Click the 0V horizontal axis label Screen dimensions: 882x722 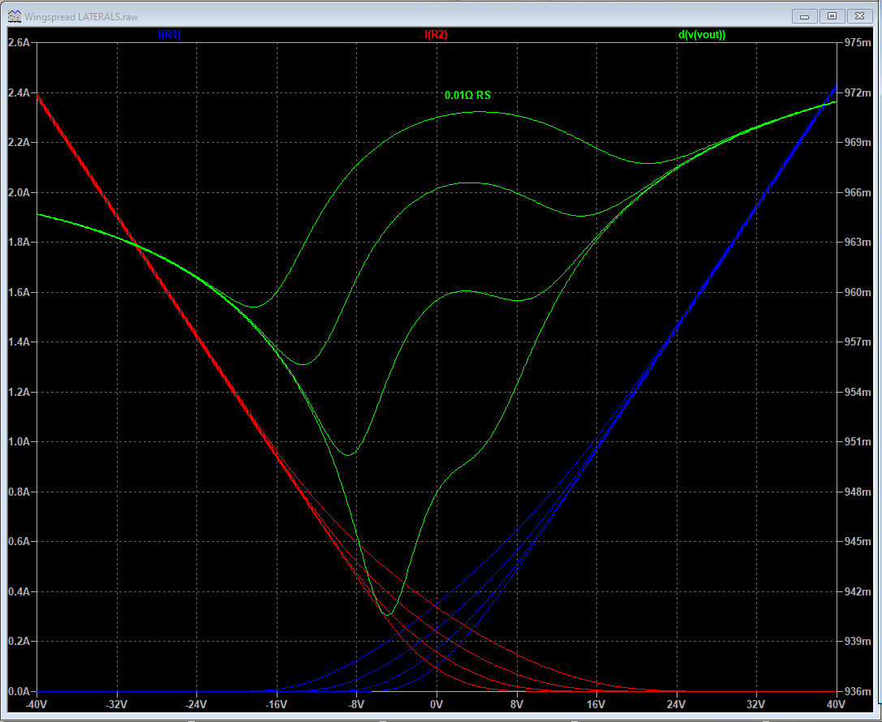(437, 705)
